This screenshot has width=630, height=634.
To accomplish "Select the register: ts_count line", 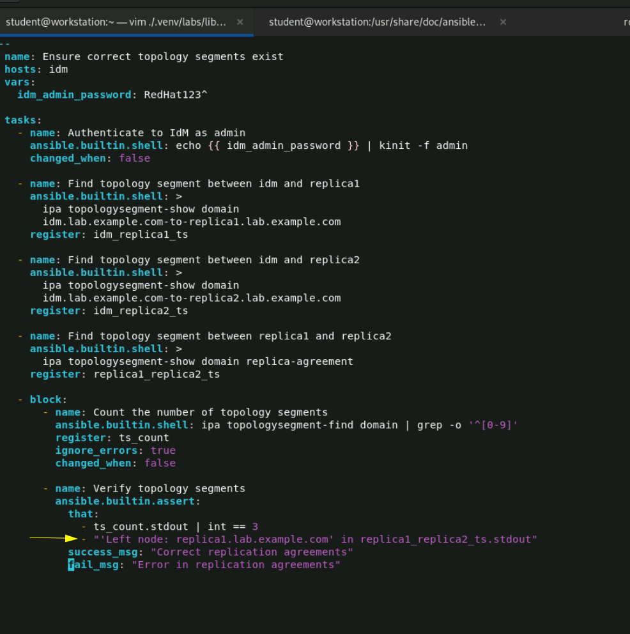I will 112,438.
